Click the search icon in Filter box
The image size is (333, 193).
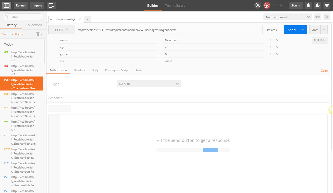pyautogui.click(x=6, y=17)
